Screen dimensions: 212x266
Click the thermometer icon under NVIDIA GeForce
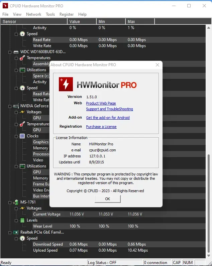tap(22, 124)
